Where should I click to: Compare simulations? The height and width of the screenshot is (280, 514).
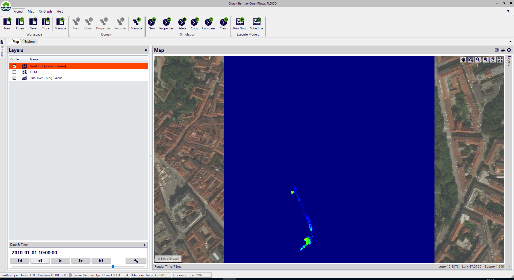[x=208, y=24]
